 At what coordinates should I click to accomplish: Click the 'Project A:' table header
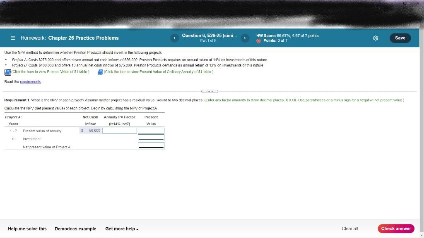point(14,117)
